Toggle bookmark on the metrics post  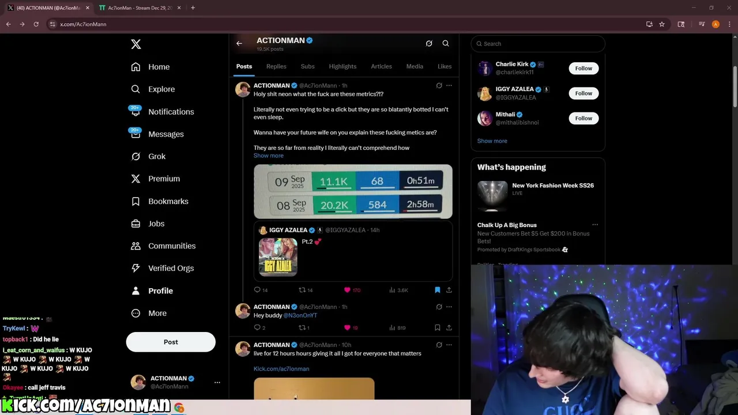pos(438,290)
